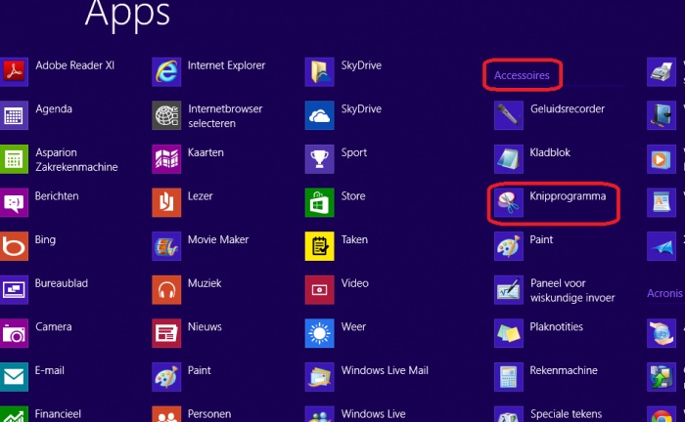This screenshot has height=422, width=685.
Task: Open Paint listed below Nieuws
Action: tap(181, 377)
